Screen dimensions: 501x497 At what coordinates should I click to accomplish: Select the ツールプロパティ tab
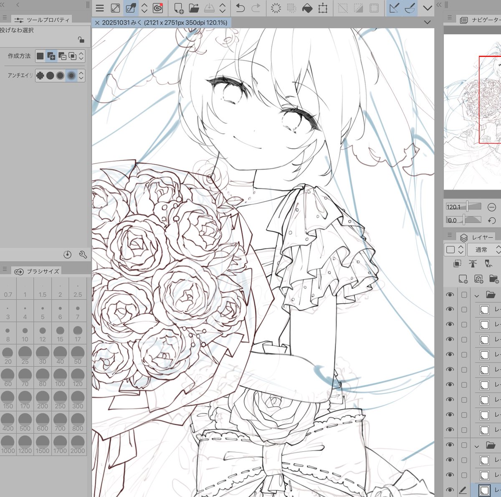point(42,20)
